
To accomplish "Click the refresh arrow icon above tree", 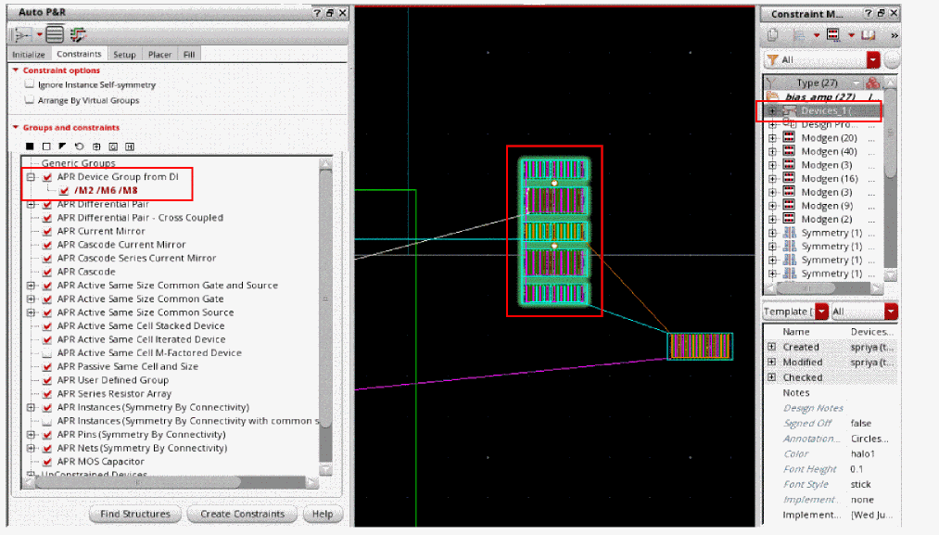I will 79,146.
